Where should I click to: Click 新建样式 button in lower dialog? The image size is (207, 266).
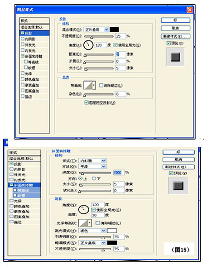[178, 167]
